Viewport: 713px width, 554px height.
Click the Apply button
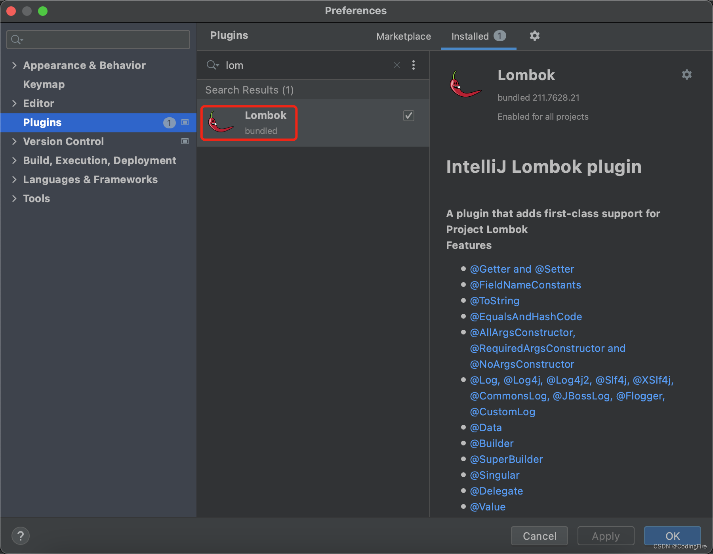coord(606,536)
